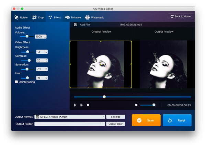Click the Brightness value stepper arrows
Viewport: 206px width, 147px height.
tap(46, 52)
